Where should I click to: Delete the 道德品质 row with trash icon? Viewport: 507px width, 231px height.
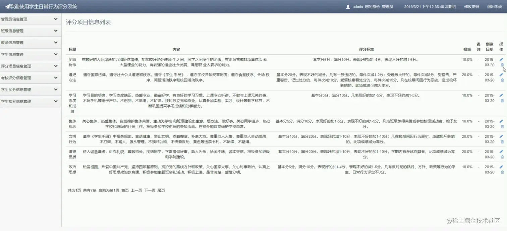point(502,157)
